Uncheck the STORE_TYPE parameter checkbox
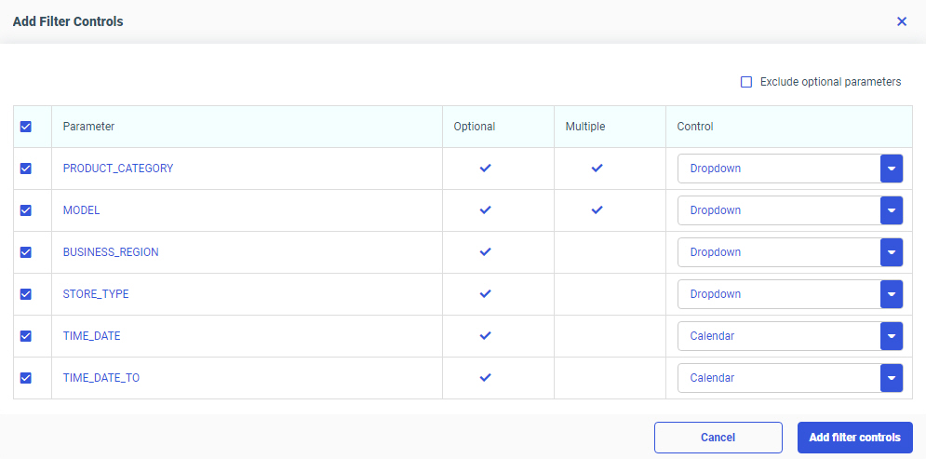 pyautogui.click(x=26, y=294)
